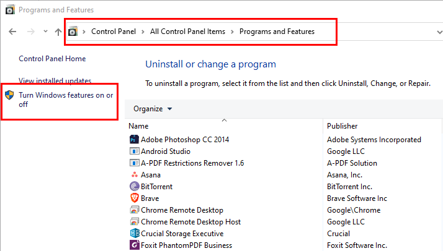Viewport: 443px width, 251px height.
Task: Click the Adobe Photoshop CC 2014 icon
Action: tap(134, 140)
